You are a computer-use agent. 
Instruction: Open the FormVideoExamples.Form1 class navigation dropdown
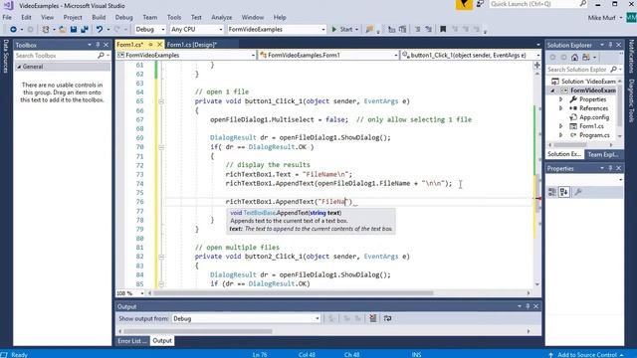[328, 56]
